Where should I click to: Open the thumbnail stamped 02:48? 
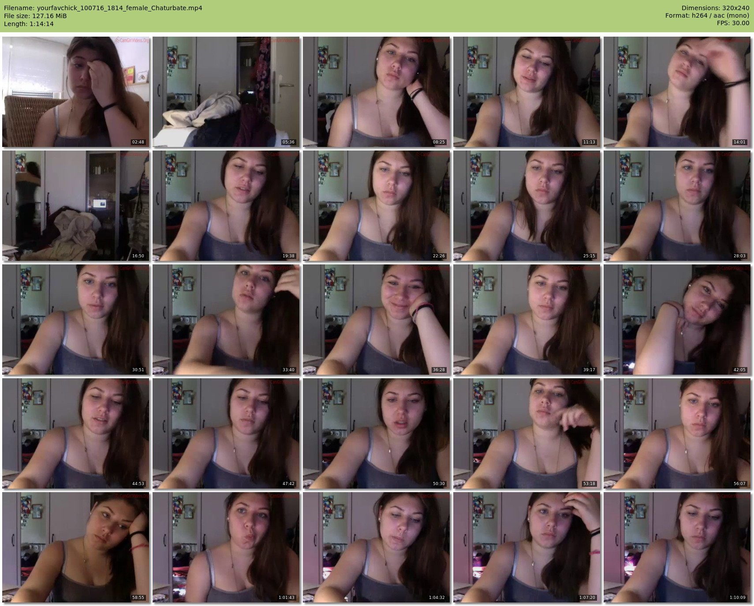(x=76, y=92)
